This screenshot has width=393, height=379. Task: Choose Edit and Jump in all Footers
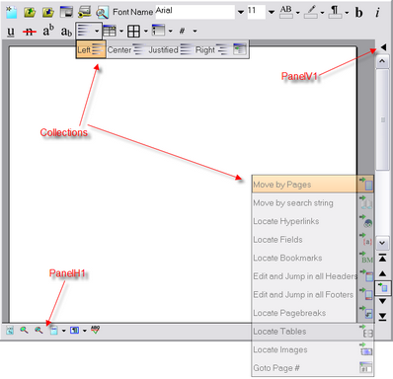tap(313, 295)
